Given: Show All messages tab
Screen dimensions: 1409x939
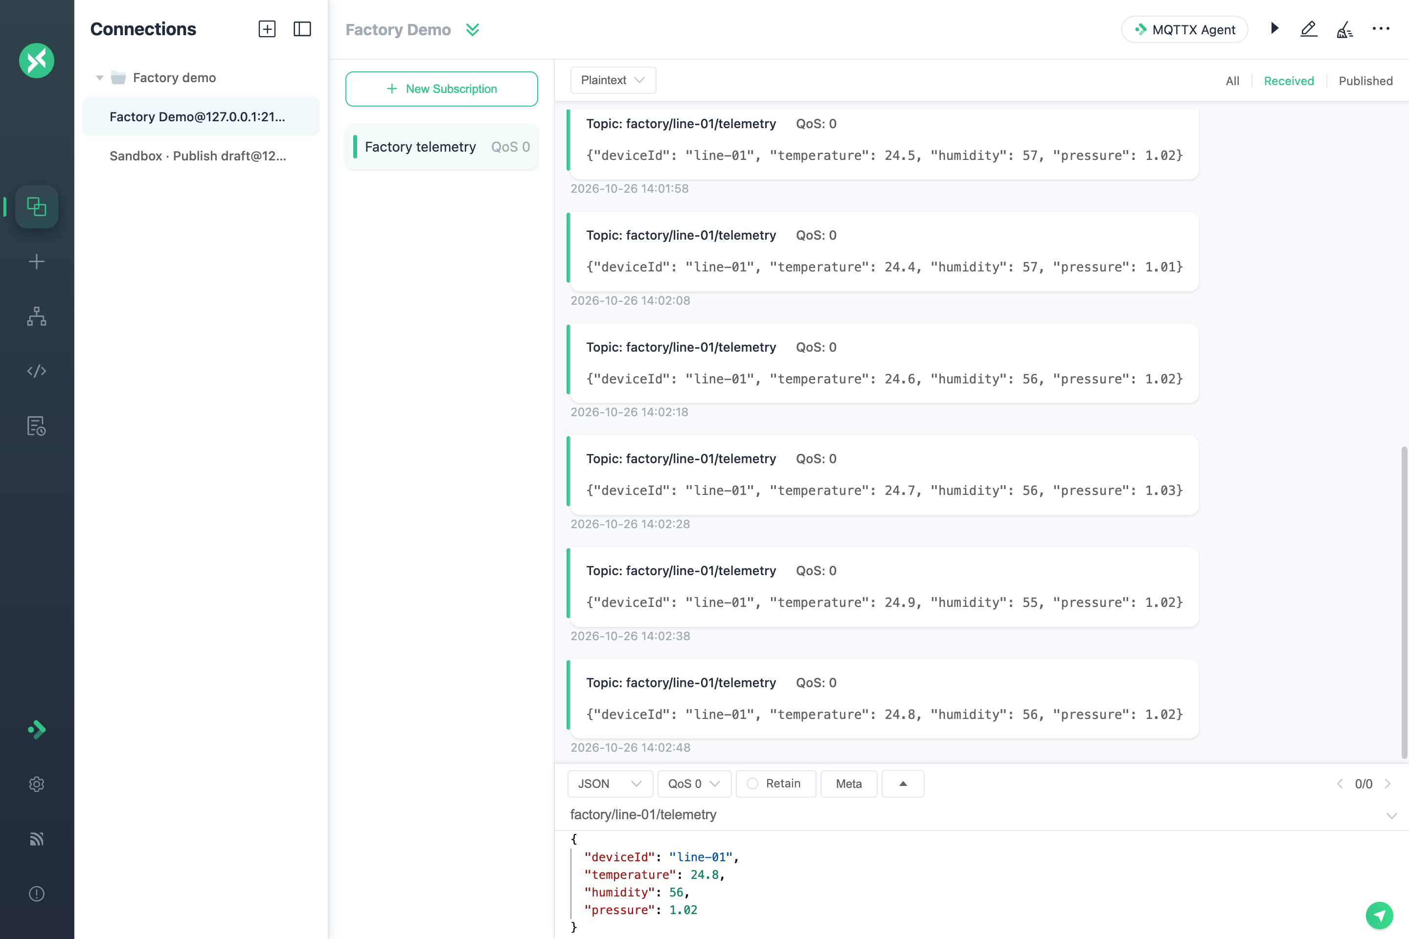Looking at the screenshot, I should [x=1232, y=81].
